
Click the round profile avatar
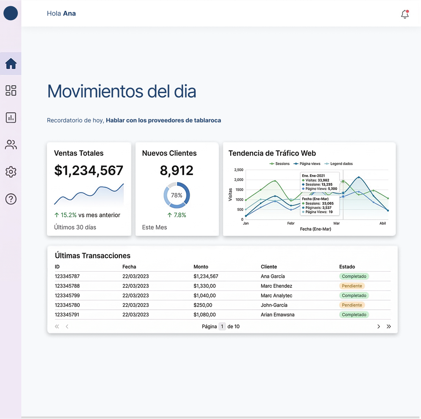[x=11, y=14]
